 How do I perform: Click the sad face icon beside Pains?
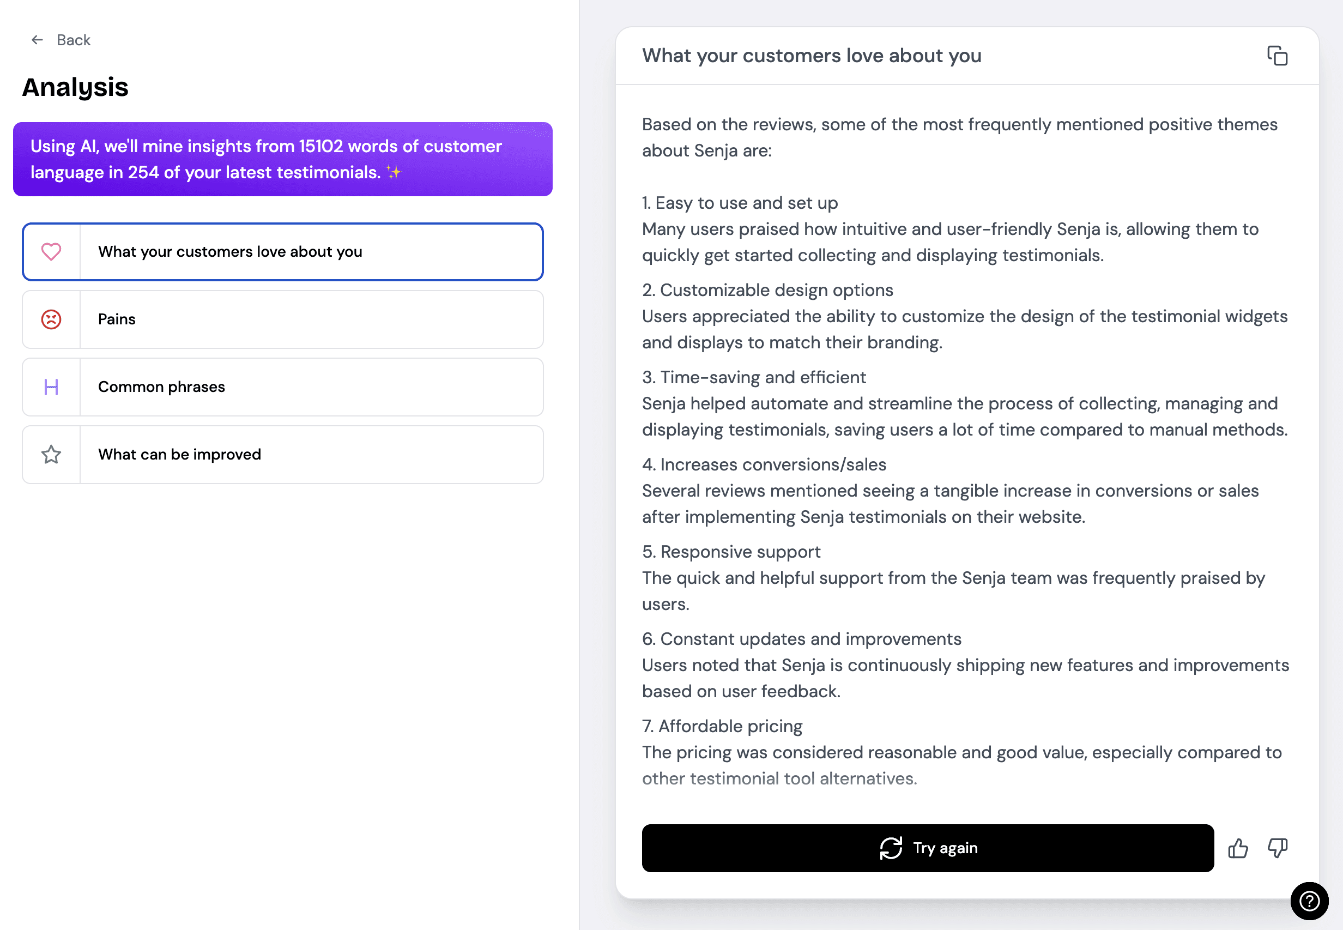click(51, 319)
